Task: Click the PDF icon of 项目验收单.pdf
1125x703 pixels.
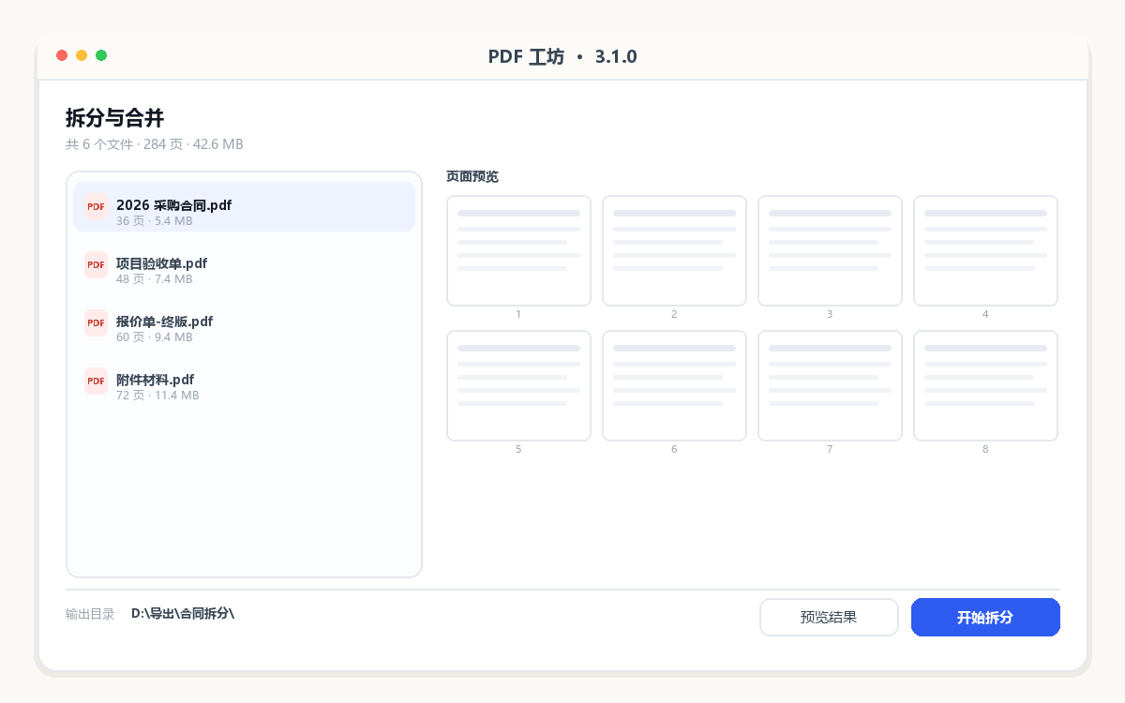Action: click(96, 264)
